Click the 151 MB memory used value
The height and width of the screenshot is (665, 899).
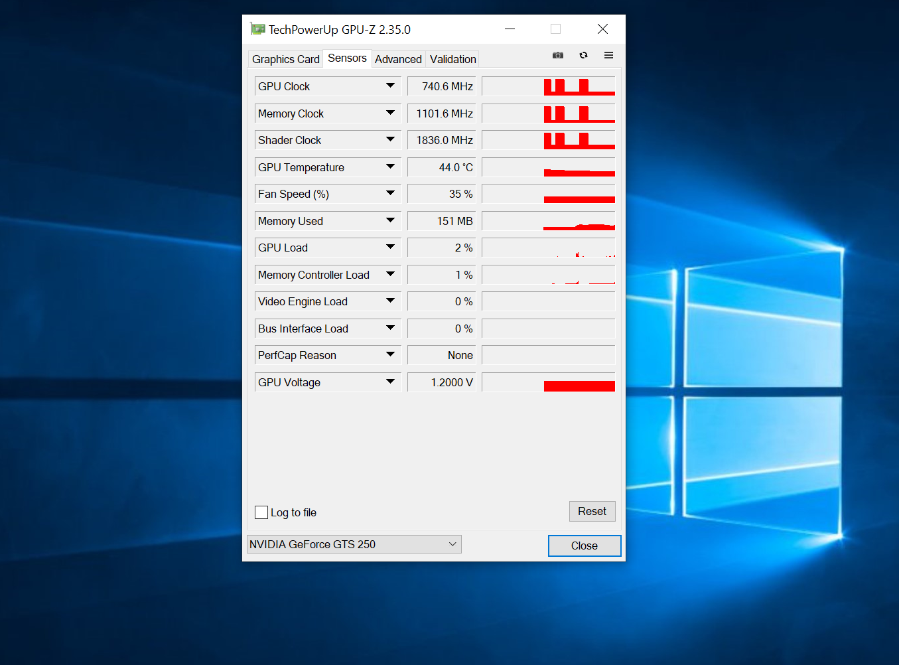pos(442,221)
